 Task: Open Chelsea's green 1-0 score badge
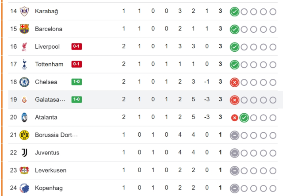[x=76, y=82]
